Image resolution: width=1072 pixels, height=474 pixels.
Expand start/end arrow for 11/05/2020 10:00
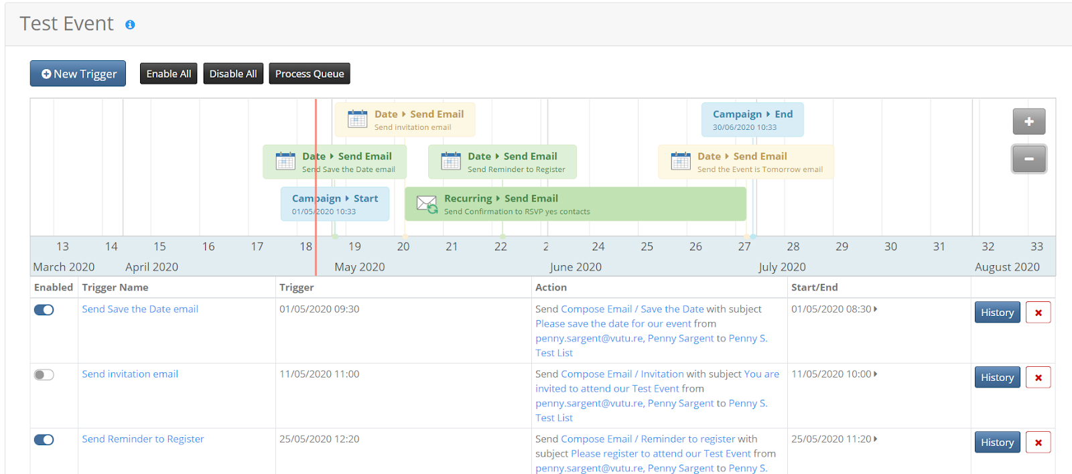point(875,374)
